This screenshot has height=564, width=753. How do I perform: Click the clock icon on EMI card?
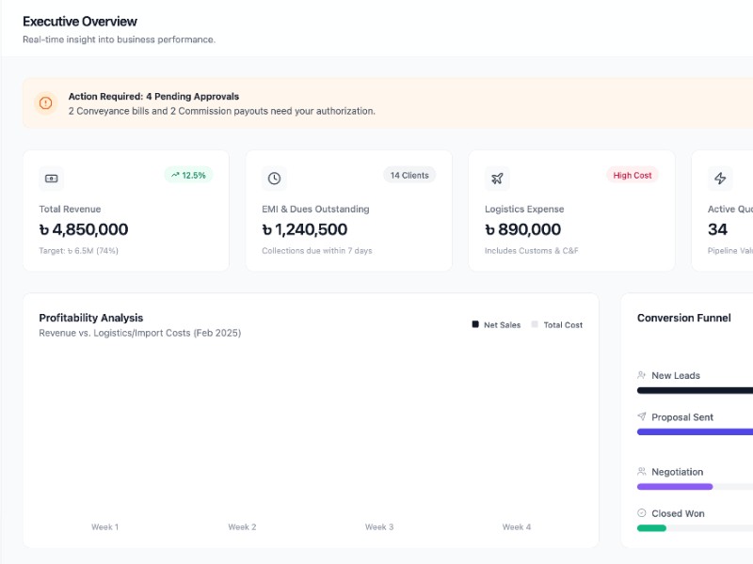[x=274, y=179]
